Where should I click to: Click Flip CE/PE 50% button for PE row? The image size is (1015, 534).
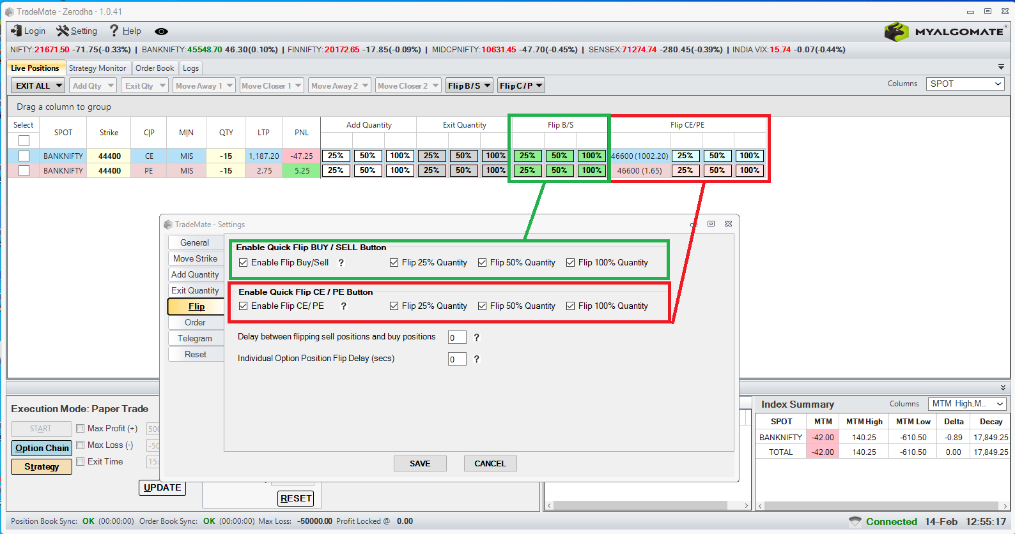pos(717,170)
